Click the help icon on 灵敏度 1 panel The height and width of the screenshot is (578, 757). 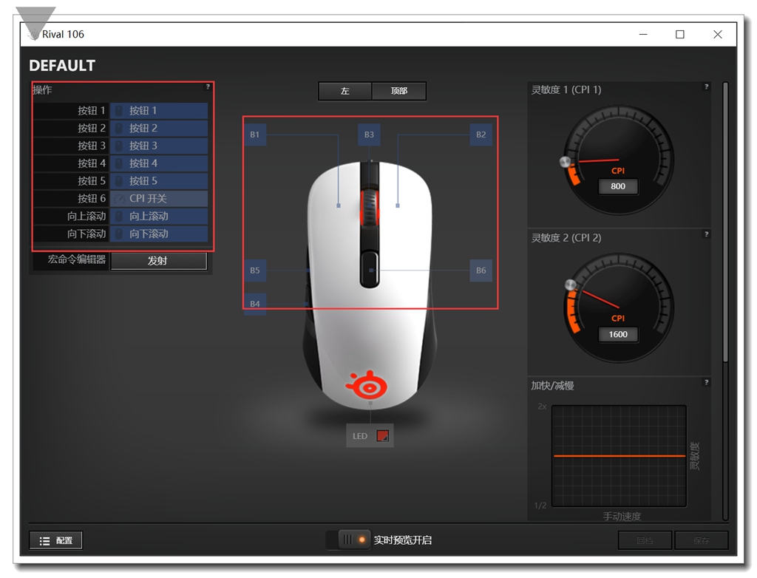707,86
